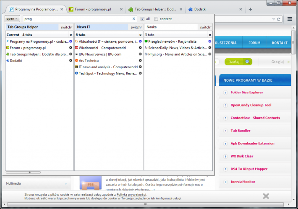Close 'IDG News Service' entry
Screen dimensions: 298x209
(140, 54)
